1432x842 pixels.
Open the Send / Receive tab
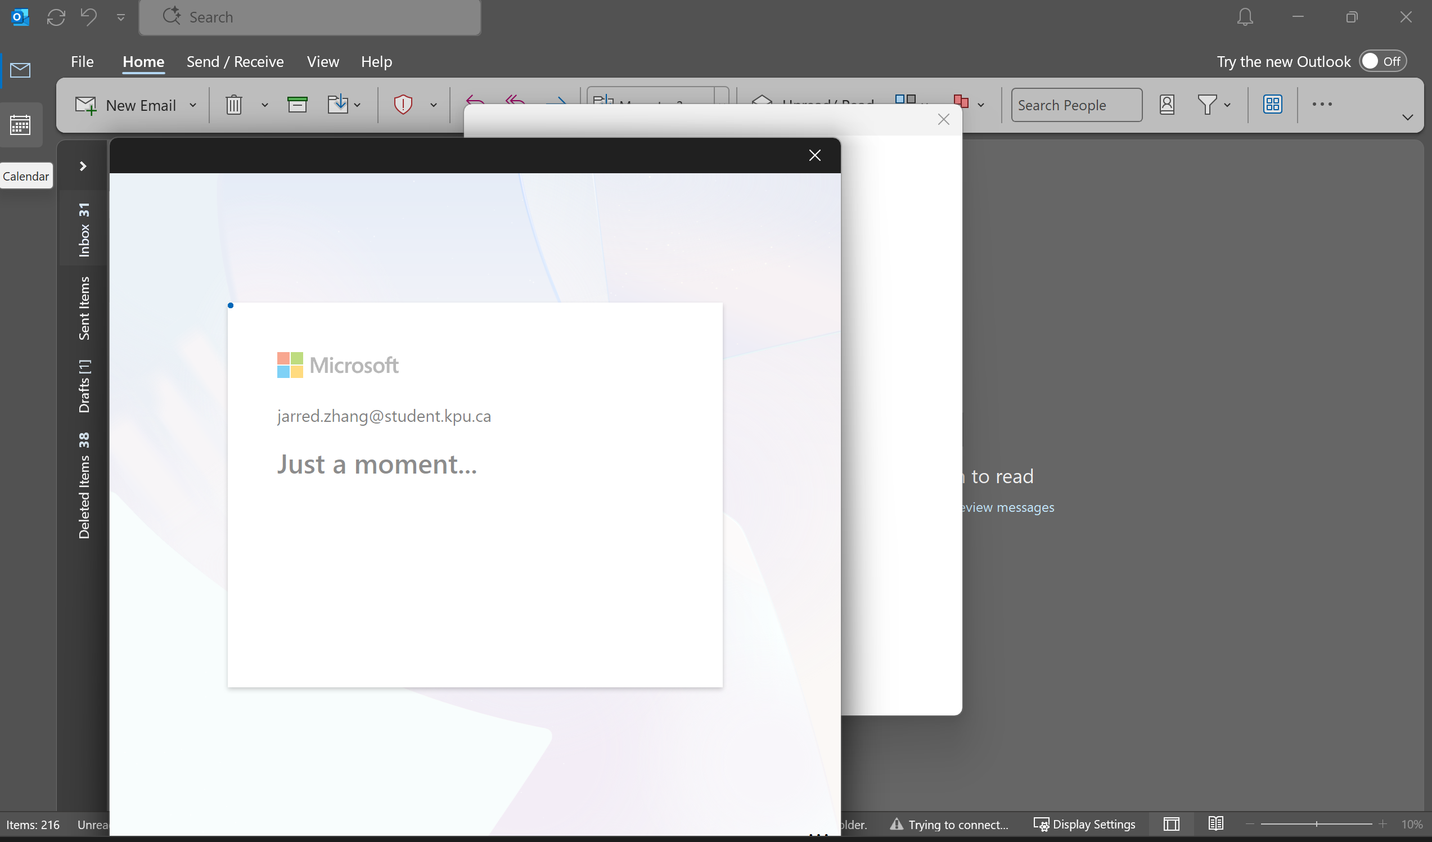click(235, 61)
